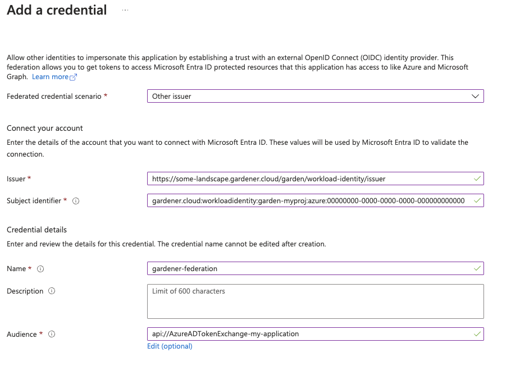Open the Description info tooltip
Viewport: 511px width, 389px height.
(x=51, y=291)
